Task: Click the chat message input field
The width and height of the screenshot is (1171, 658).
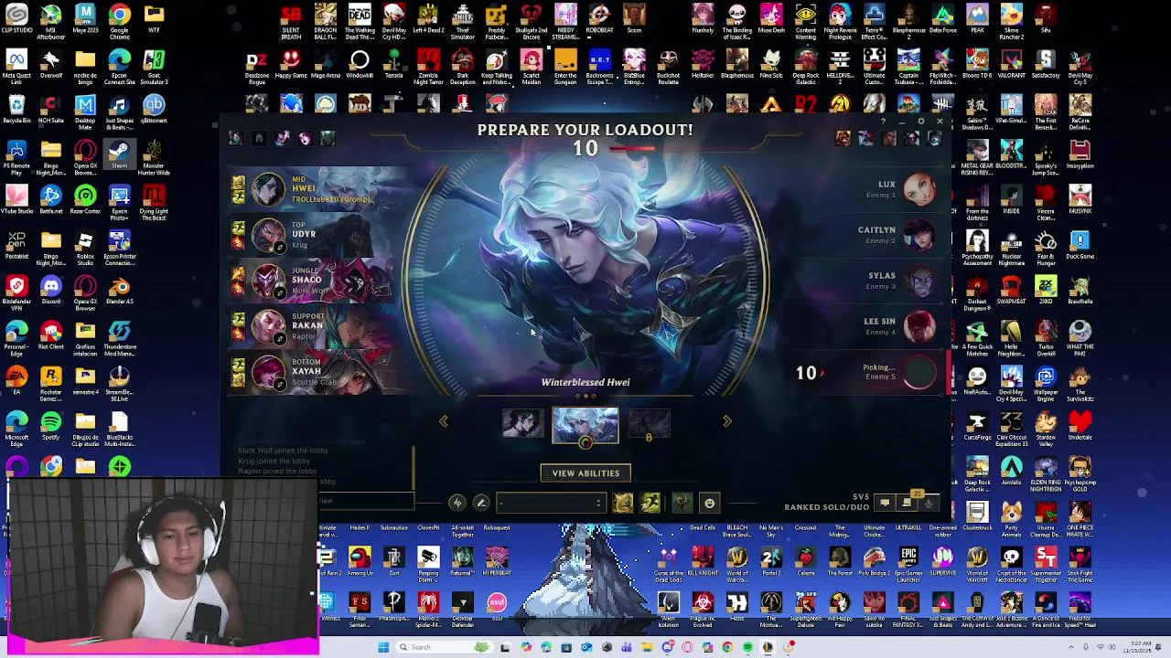Action: click(x=366, y=501)
